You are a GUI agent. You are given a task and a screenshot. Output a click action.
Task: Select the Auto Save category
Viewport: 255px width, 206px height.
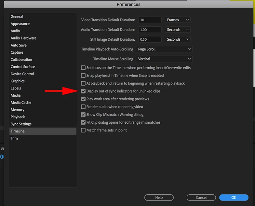19,45
